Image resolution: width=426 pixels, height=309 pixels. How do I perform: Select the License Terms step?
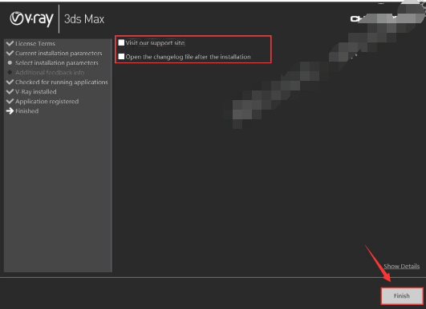pos(35,44)
